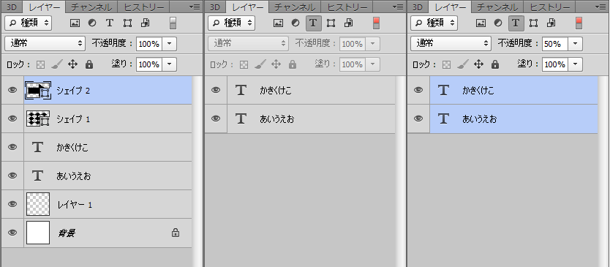Turn off red filter switch in right panel

[579, 23]
